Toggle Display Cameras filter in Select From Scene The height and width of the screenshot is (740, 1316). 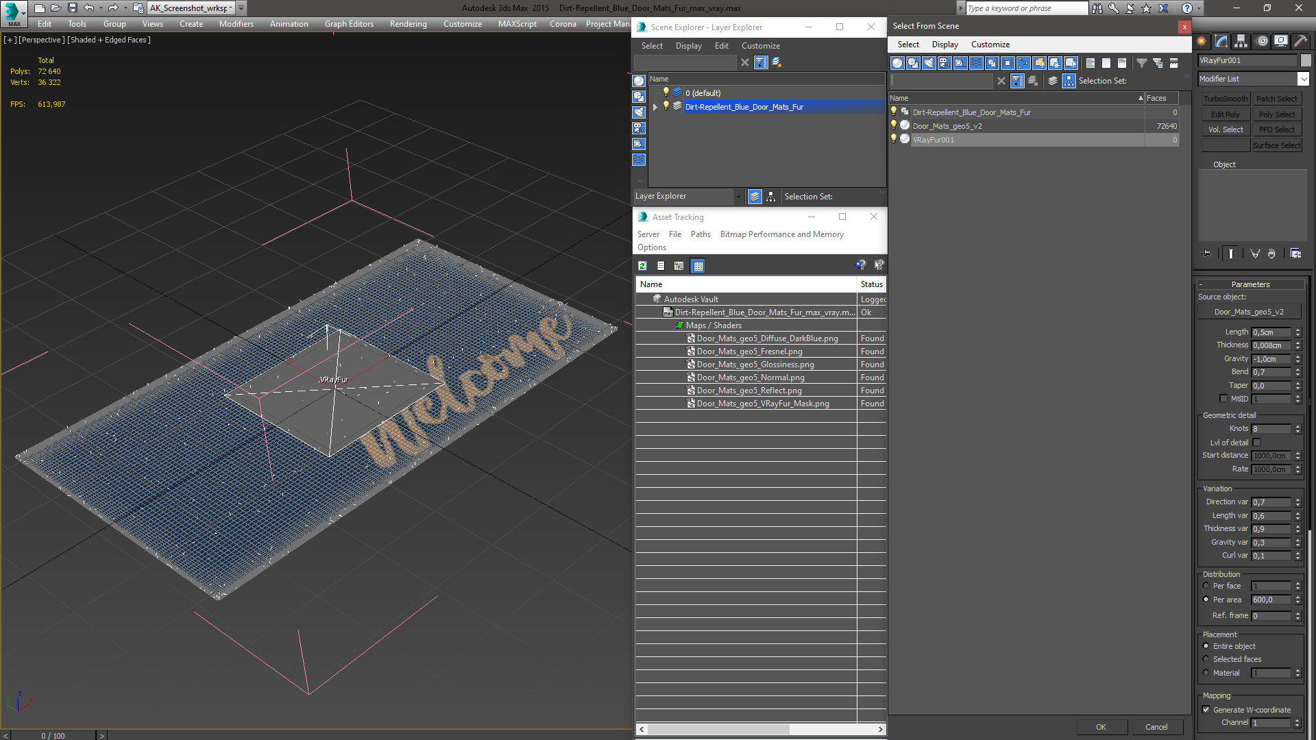click(x=945, y=63)
